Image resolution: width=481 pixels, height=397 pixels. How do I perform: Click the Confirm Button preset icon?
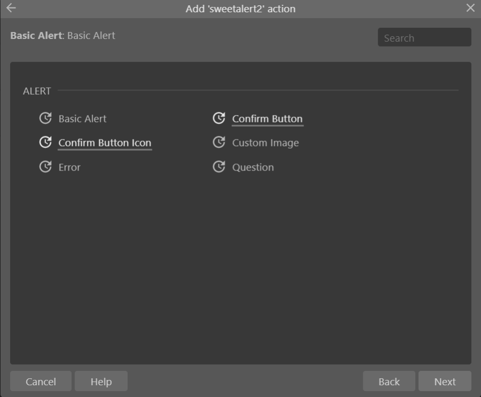tap(219, 118)
